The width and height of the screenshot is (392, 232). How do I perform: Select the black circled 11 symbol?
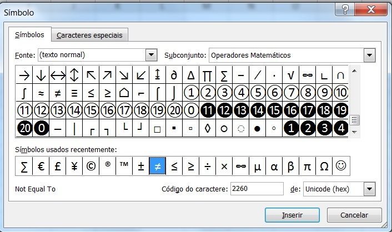[x=208, y=110]
